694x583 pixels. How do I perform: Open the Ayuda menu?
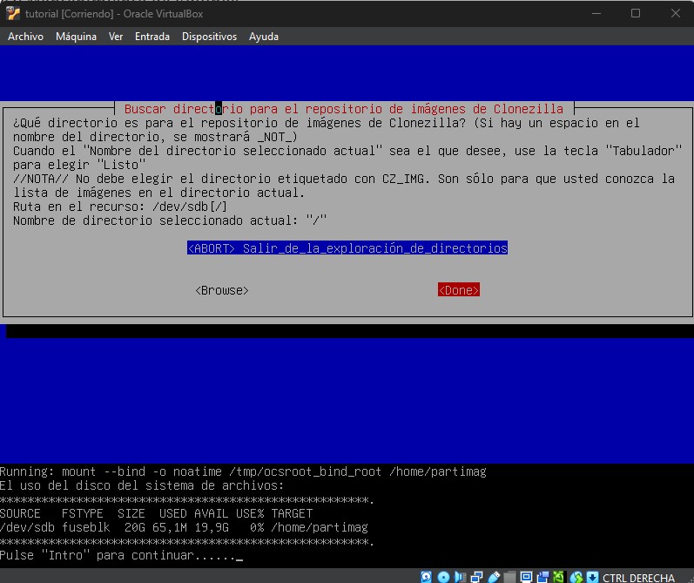[264, 37]
